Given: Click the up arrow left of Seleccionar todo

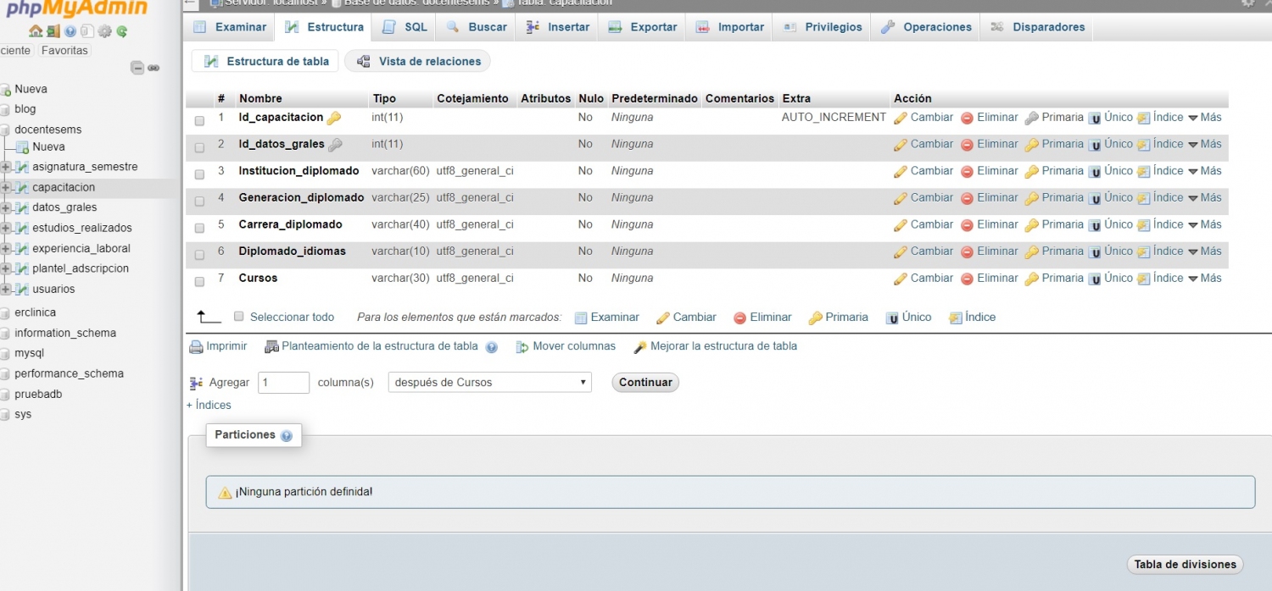Looking at the screenshot, I should pyautogui.click(x=209, y=318).
